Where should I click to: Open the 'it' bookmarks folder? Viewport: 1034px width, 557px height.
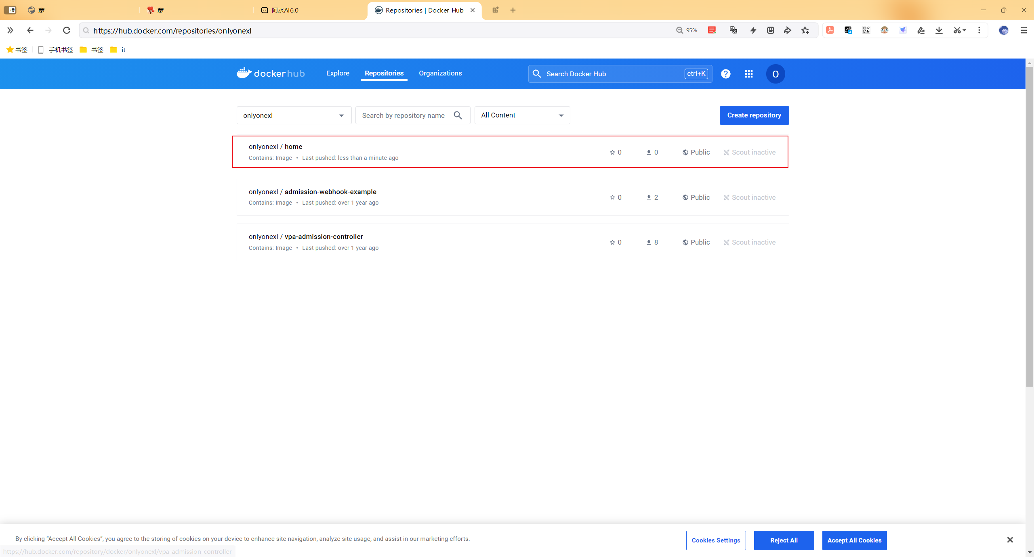118,50
